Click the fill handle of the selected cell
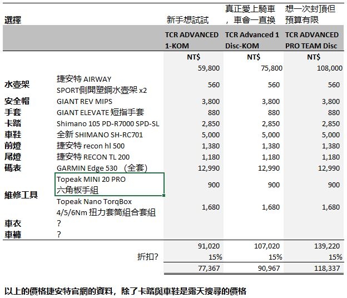This screenshot has width=347, height=298. pos(163,195)
